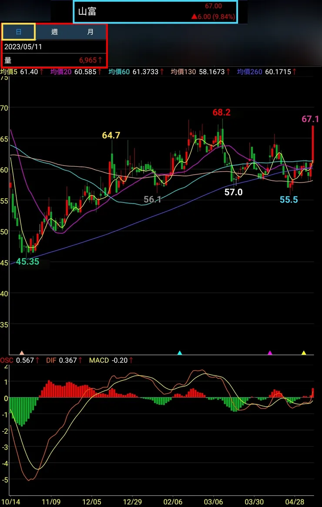This screenshot has width=322, height=507.
Task: Click the yellow triangle marker on the time axis
Action: click(304, 353)
